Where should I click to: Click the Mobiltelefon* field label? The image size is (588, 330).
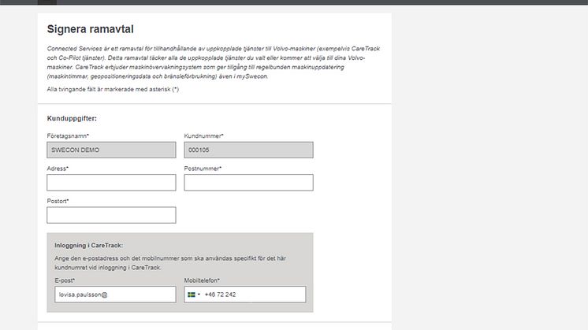(202, 280)
